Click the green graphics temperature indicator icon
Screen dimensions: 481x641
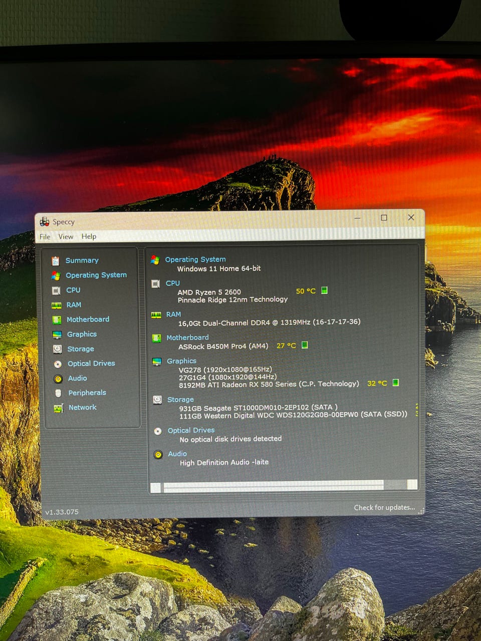(x=395, y=383)
